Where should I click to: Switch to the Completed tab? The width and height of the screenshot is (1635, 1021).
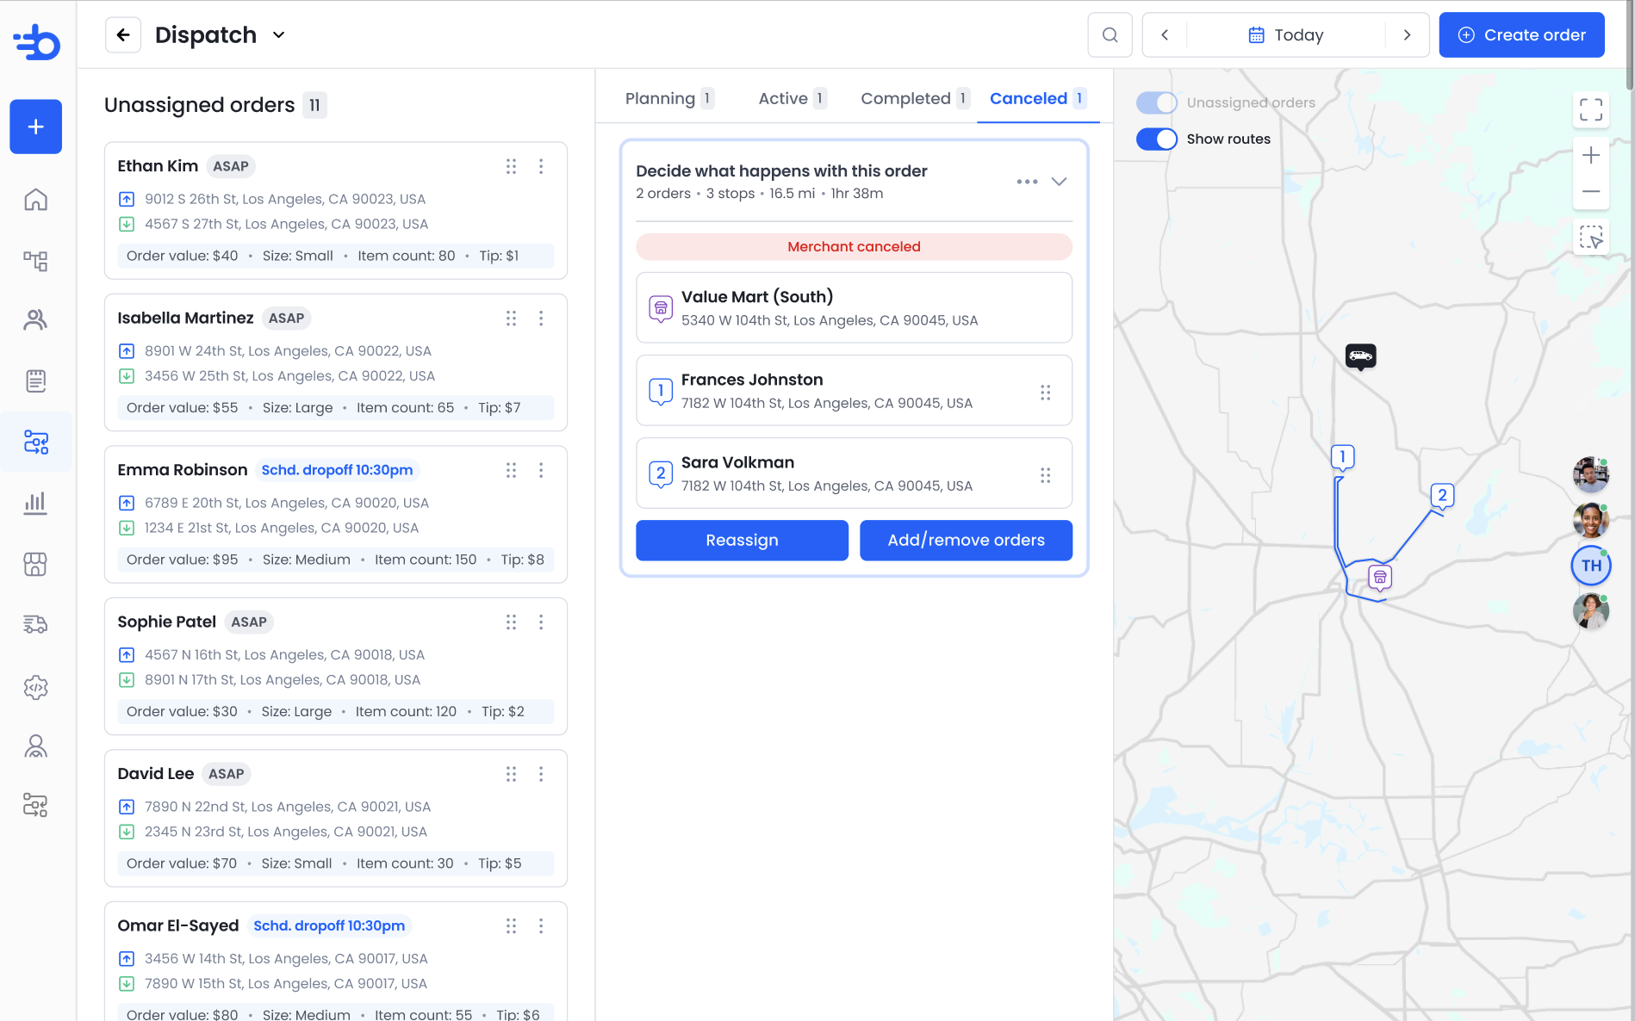pyautogui.click(x=915, y=98)
